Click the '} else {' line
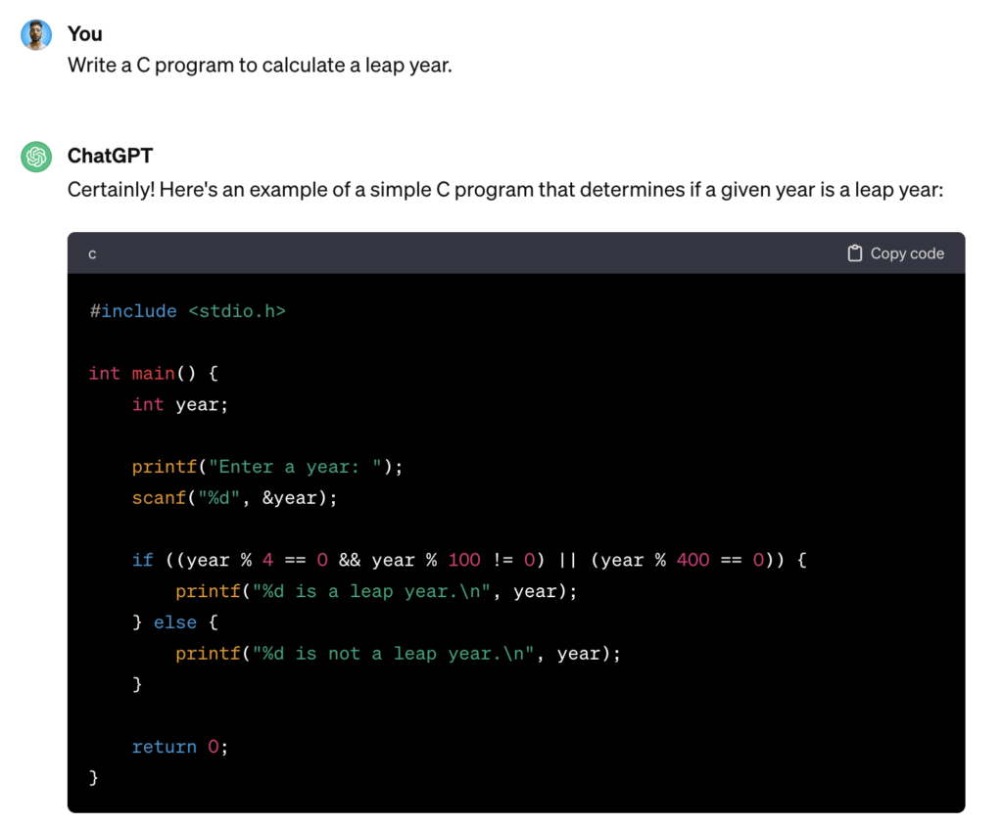This screenshot has height=826, width=1003. [x=175, y=622]
